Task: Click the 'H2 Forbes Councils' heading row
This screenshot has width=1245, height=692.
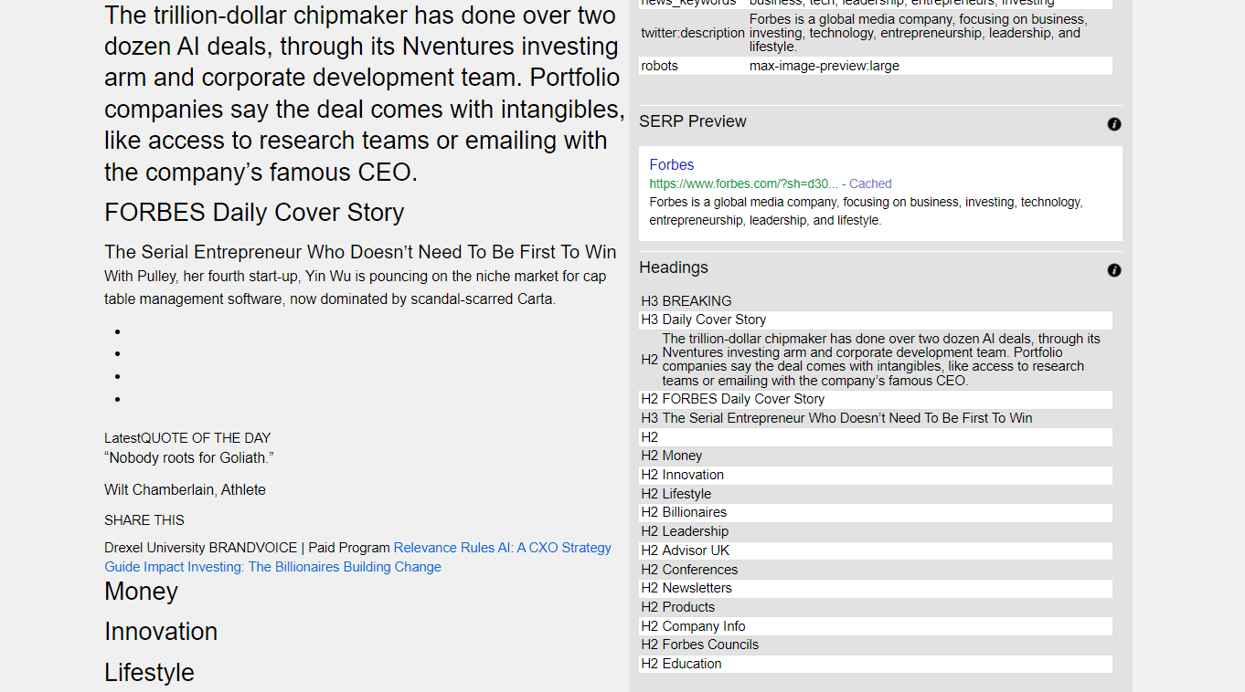Action: point(876,645)
